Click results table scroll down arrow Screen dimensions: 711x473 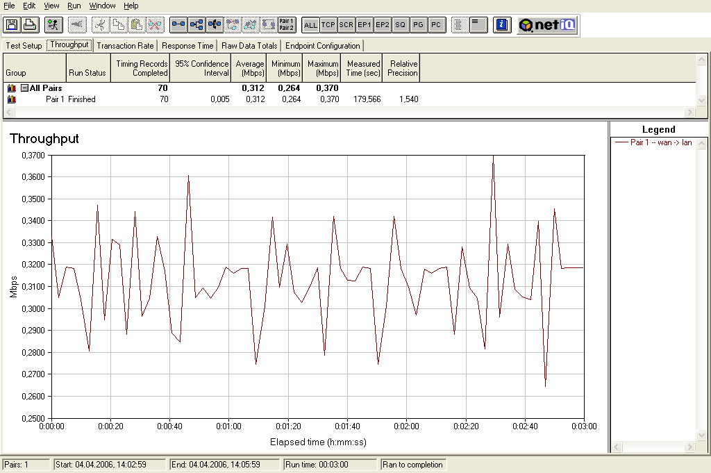point(701,100)
